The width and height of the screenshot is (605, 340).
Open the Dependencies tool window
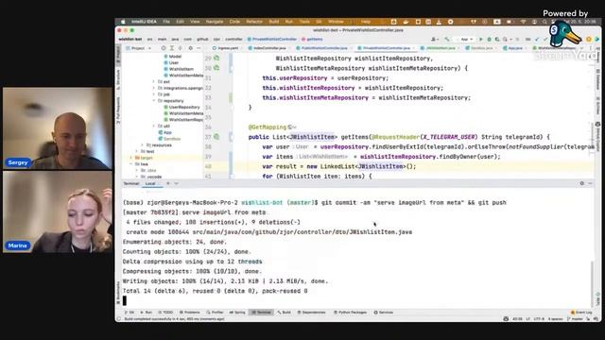tap(311, 313)
